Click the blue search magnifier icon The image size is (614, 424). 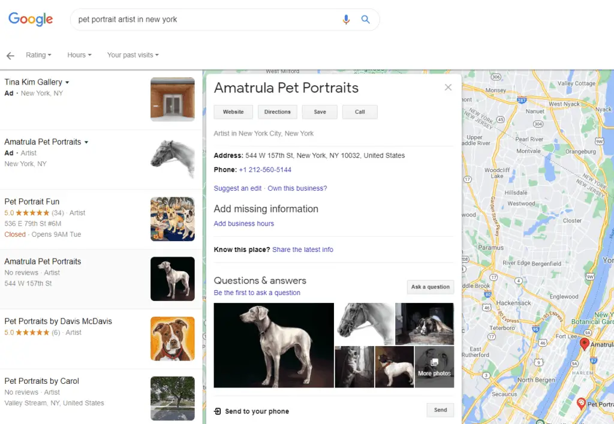[x=365, y=19]
